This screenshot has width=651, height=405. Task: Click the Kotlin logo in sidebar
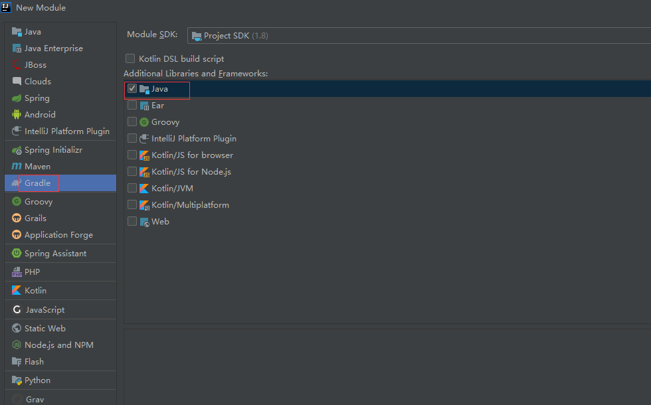point(17,291)
